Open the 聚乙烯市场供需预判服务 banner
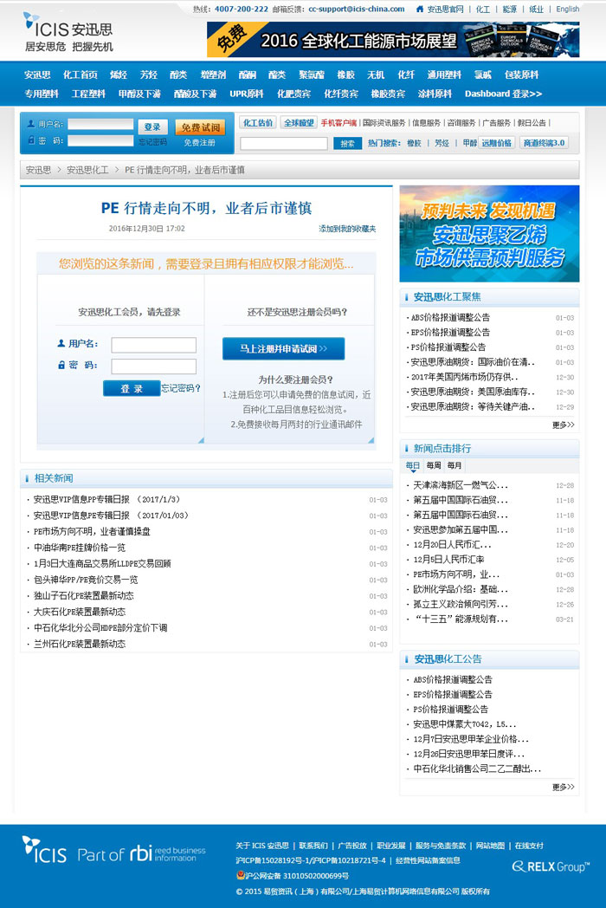The width and height of the screenshot is (606, 908). tap(489, 234)
